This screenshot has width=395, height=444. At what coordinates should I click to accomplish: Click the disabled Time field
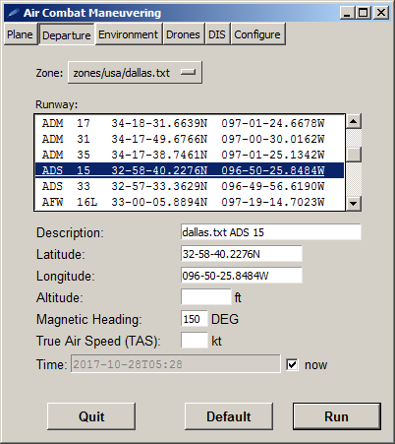pos(176,364)
